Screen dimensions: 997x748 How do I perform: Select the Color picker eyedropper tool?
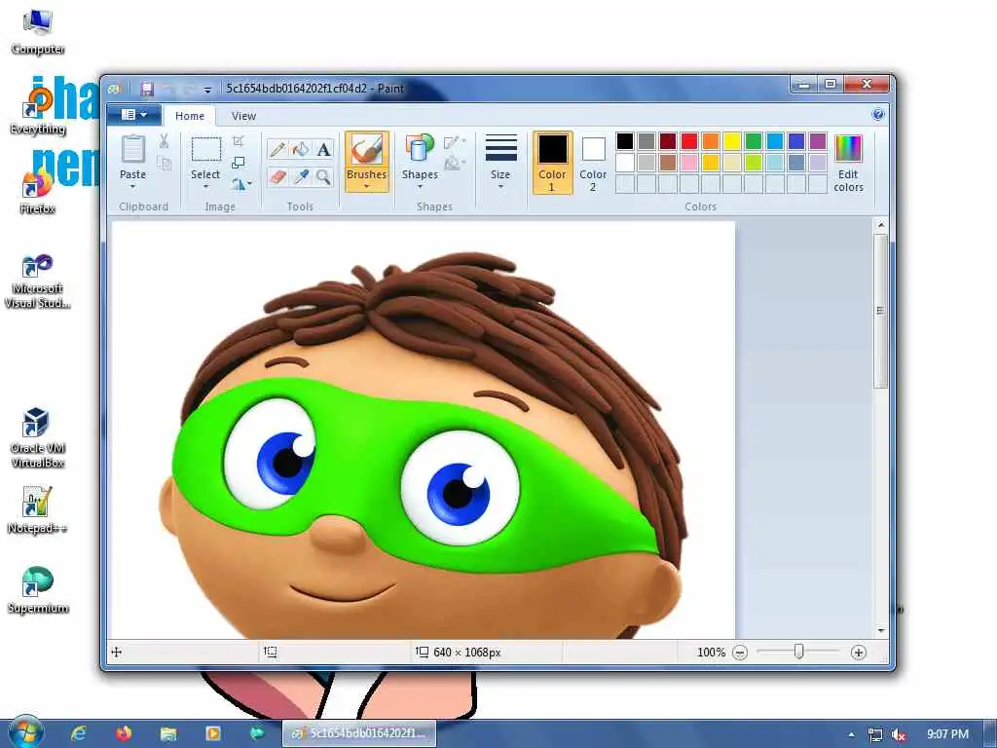point(301,176)
